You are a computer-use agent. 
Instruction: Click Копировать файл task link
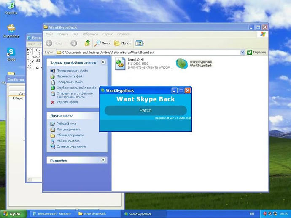coord(70,82)
